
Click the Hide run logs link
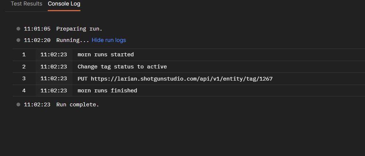109,40
